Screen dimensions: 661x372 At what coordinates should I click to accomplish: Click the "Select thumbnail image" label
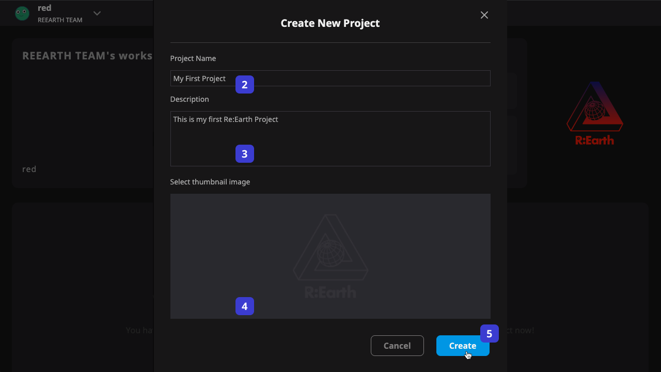tap(210, 182)
